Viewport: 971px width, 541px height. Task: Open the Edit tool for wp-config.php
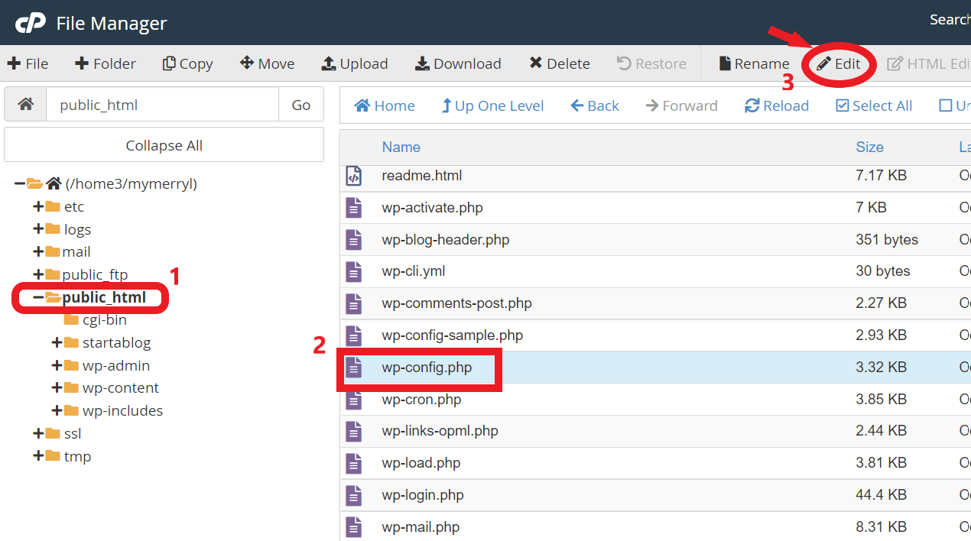point(839,63)
